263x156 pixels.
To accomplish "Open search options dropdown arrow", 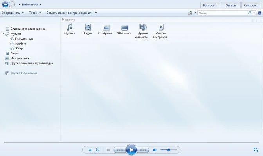I will pos(254,13).
